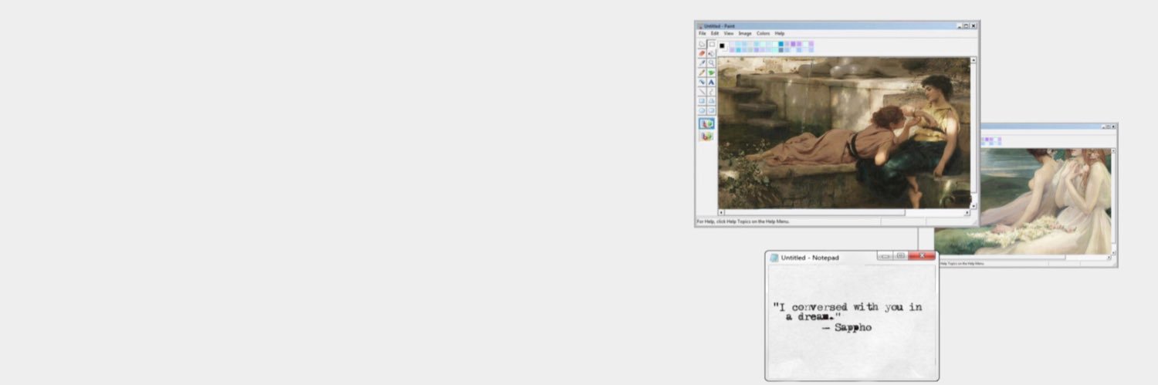Open the Colors menu in Paint

coord(764,33)
